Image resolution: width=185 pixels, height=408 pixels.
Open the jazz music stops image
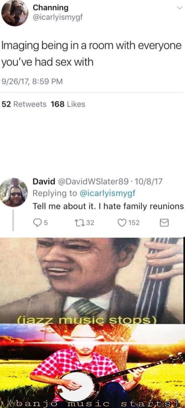tap(92, 280)
